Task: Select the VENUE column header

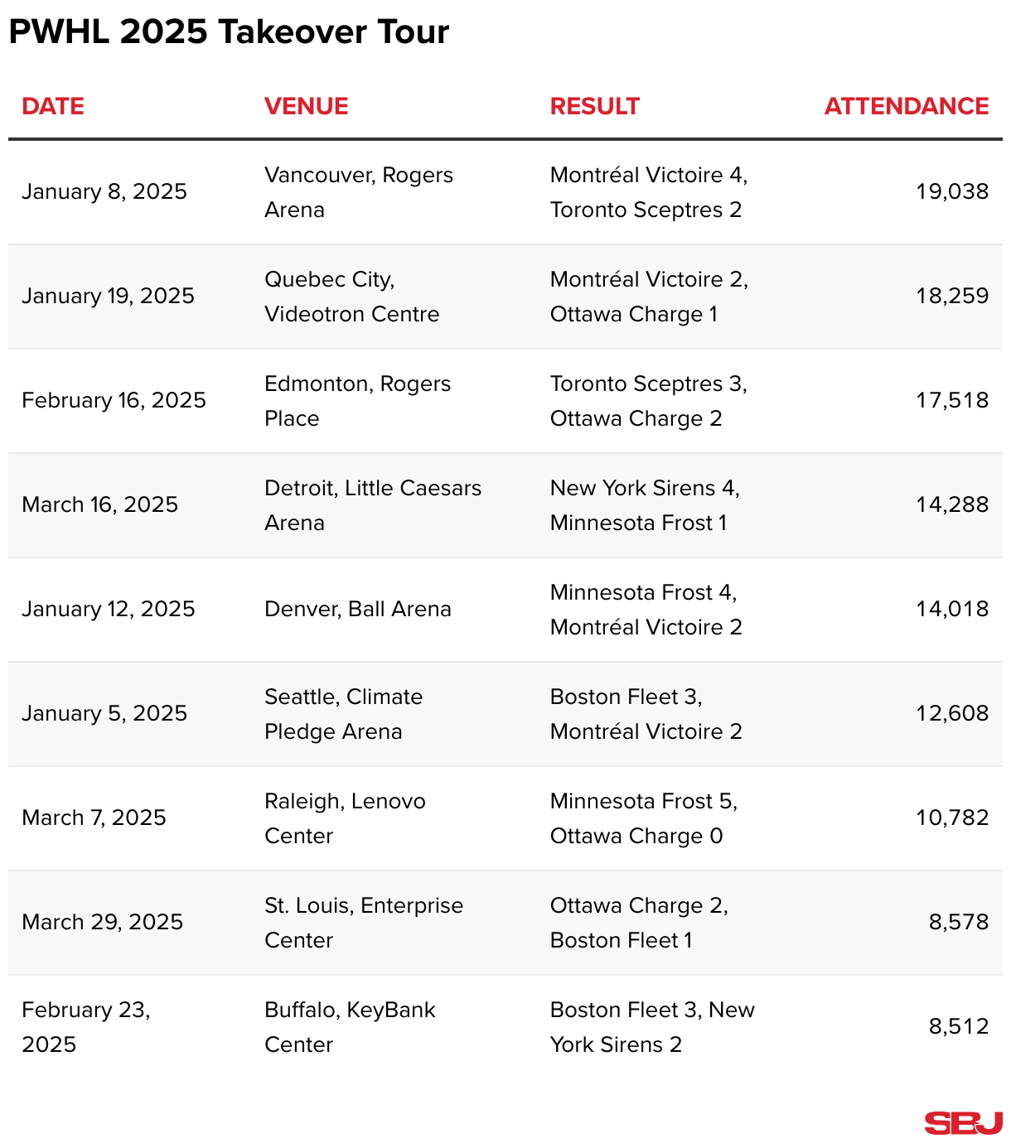Action: tap(306, 106)
